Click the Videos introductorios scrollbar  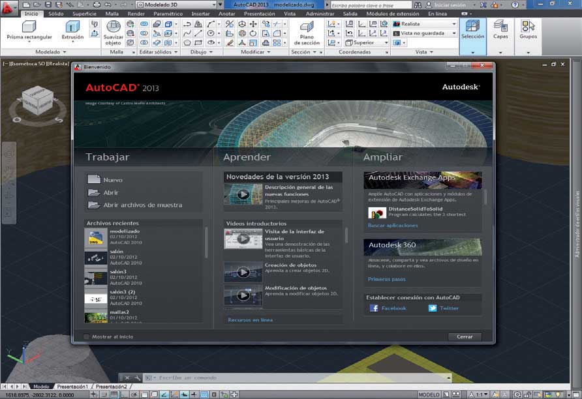(346, 235)
